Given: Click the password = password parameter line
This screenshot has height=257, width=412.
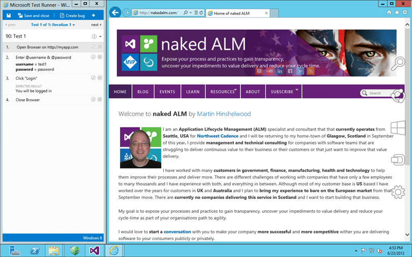Looking at the screenshot, I should click(x=35, y=69).
